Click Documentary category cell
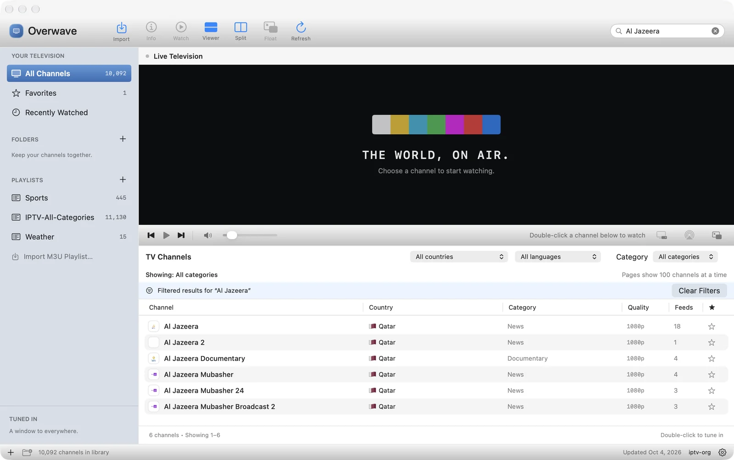This screenshot has width=734, height=460. (x=528, y=358)
